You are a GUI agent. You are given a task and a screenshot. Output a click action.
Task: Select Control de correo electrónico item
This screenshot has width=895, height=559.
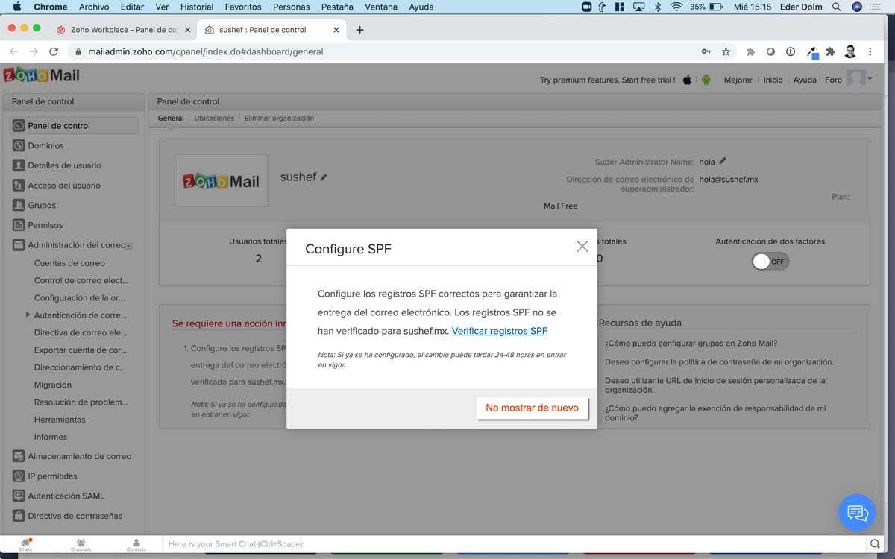[x=81, y=280]
